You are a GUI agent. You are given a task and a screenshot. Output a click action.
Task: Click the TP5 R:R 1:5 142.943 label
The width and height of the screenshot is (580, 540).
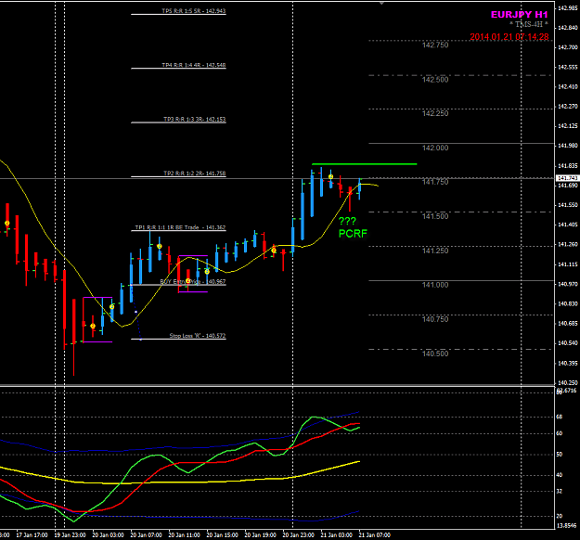click(x=193, y=11)
